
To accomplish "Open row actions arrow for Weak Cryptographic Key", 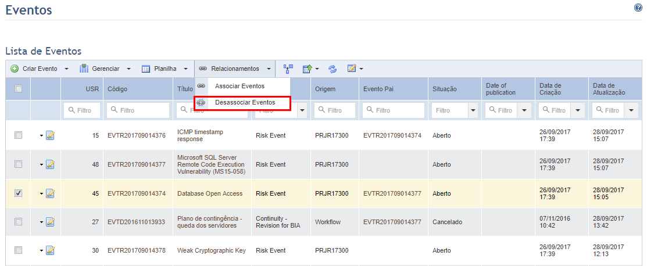I will (41, 251).
